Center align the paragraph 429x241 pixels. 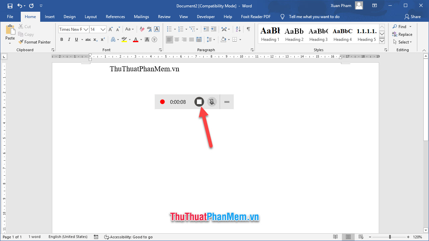[177, 39]
